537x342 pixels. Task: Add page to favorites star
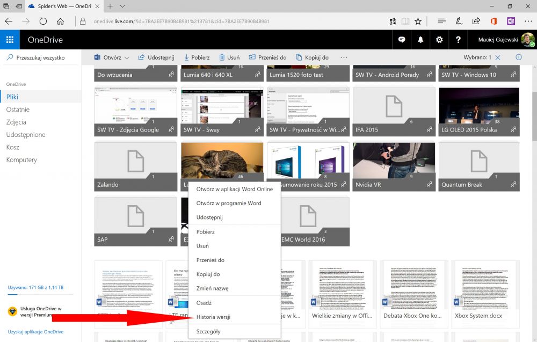coord(418,21)
